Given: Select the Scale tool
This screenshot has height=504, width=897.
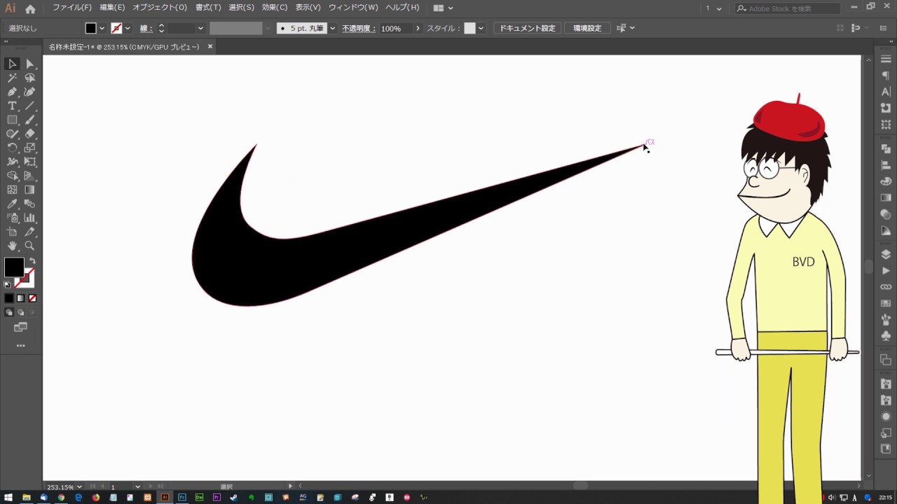Looking at the screenshot, I should (29, 148).
